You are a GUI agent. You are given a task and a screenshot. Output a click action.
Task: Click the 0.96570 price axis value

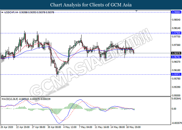[x=176, y=62]
